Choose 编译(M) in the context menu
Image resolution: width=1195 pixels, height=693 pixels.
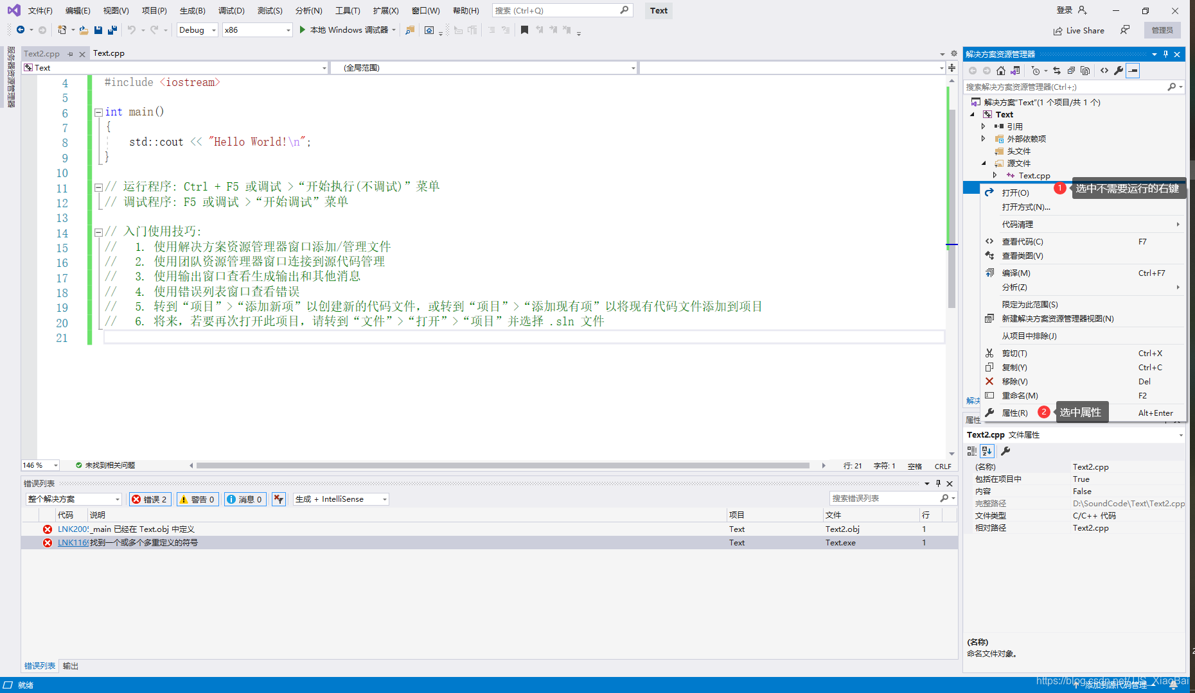click(1083, 273)
